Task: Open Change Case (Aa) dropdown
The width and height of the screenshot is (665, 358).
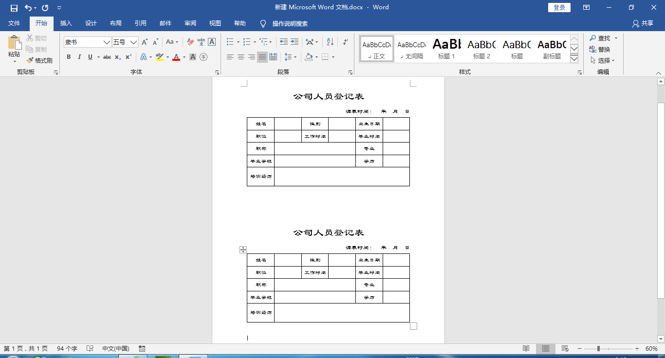Action: [x=172, y=42]
